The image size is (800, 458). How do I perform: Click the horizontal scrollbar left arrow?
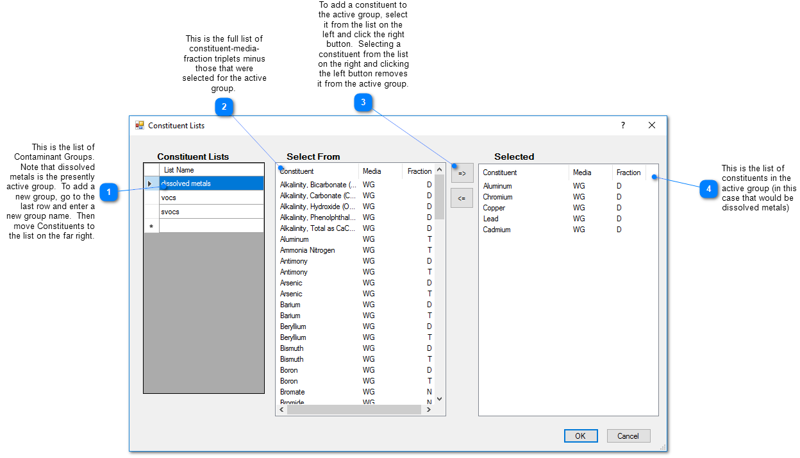[x=281, y=409]
